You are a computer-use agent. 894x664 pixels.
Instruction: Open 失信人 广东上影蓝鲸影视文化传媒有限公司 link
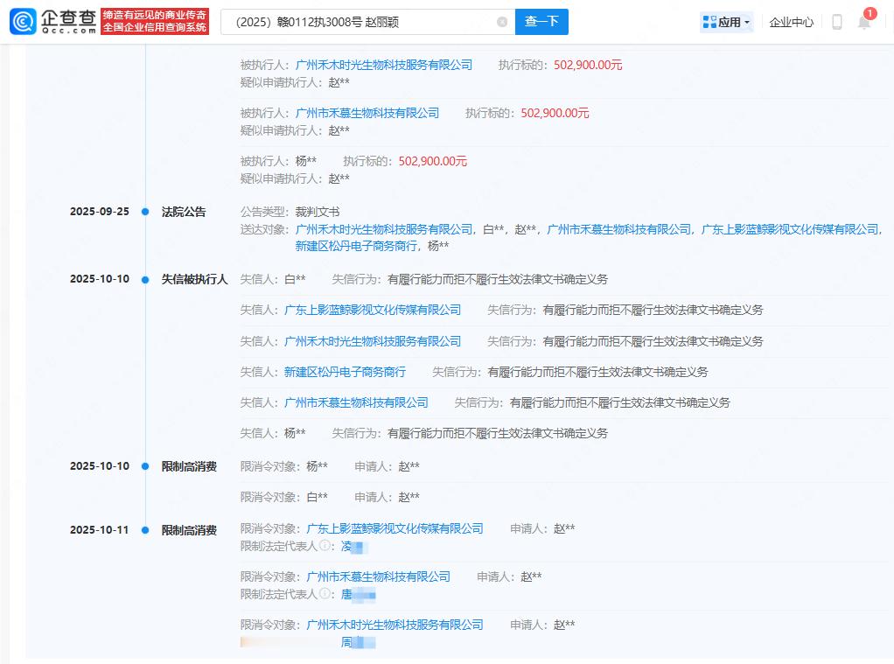click(373, 310)
